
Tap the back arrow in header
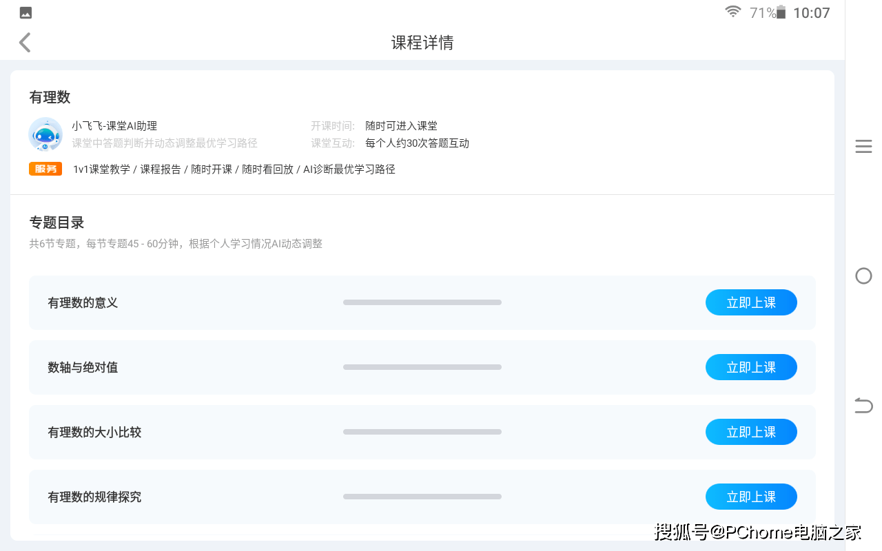click(x=25, y=43)
